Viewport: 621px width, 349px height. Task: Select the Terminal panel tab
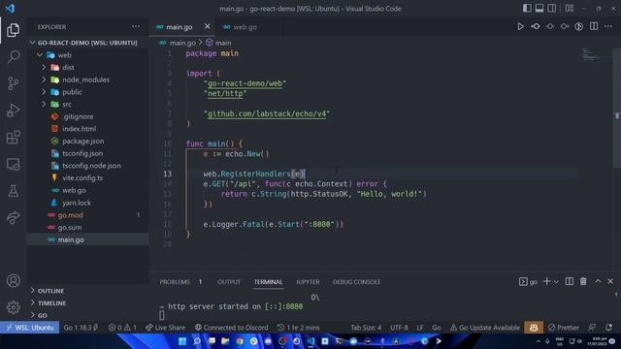268,282
